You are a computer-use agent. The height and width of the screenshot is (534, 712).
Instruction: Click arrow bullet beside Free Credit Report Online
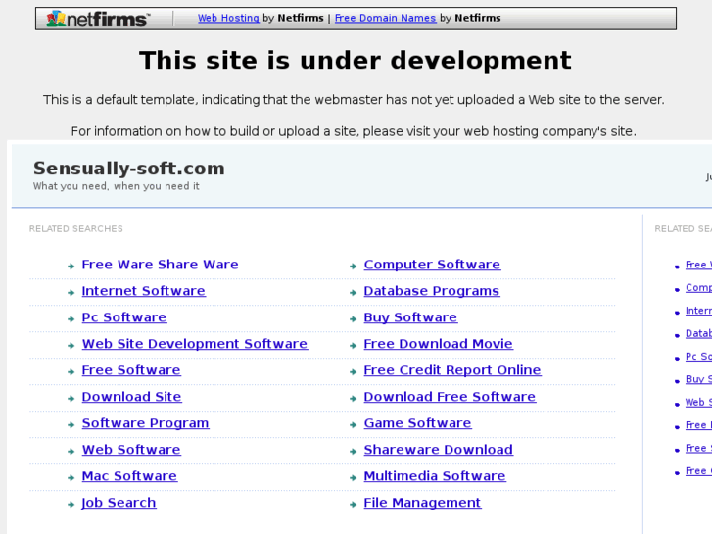pyautogui.click(x=353, y=371)
